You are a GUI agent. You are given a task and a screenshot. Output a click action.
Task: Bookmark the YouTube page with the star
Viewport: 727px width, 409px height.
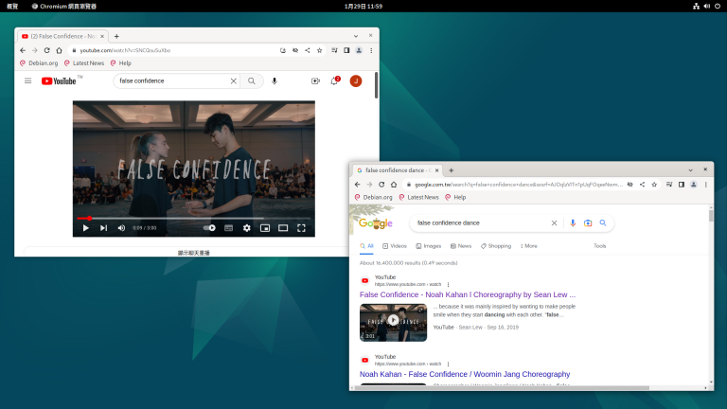319,50
